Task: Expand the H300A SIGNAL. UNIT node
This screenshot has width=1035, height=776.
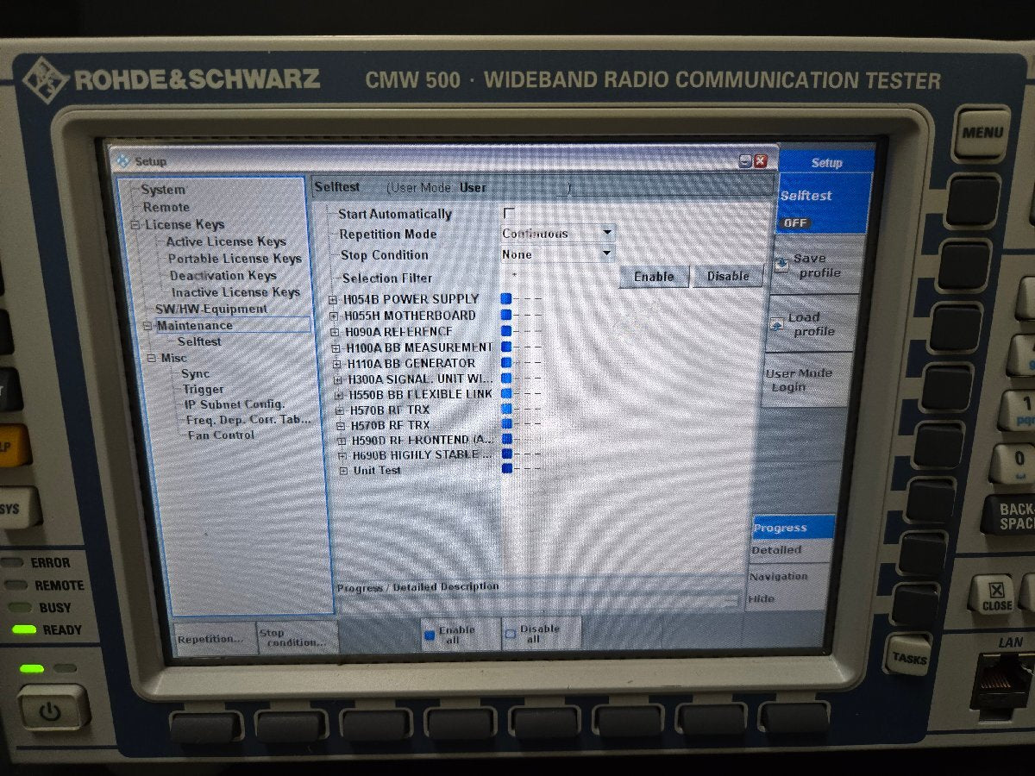Action: click(338, 379)
